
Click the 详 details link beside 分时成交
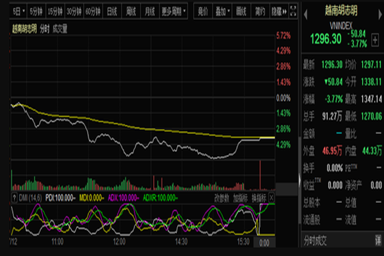point(378,242)
